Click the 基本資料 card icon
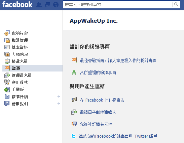This screenshot has width=184, height=143. pyautogui.click(x=7, y=47)
